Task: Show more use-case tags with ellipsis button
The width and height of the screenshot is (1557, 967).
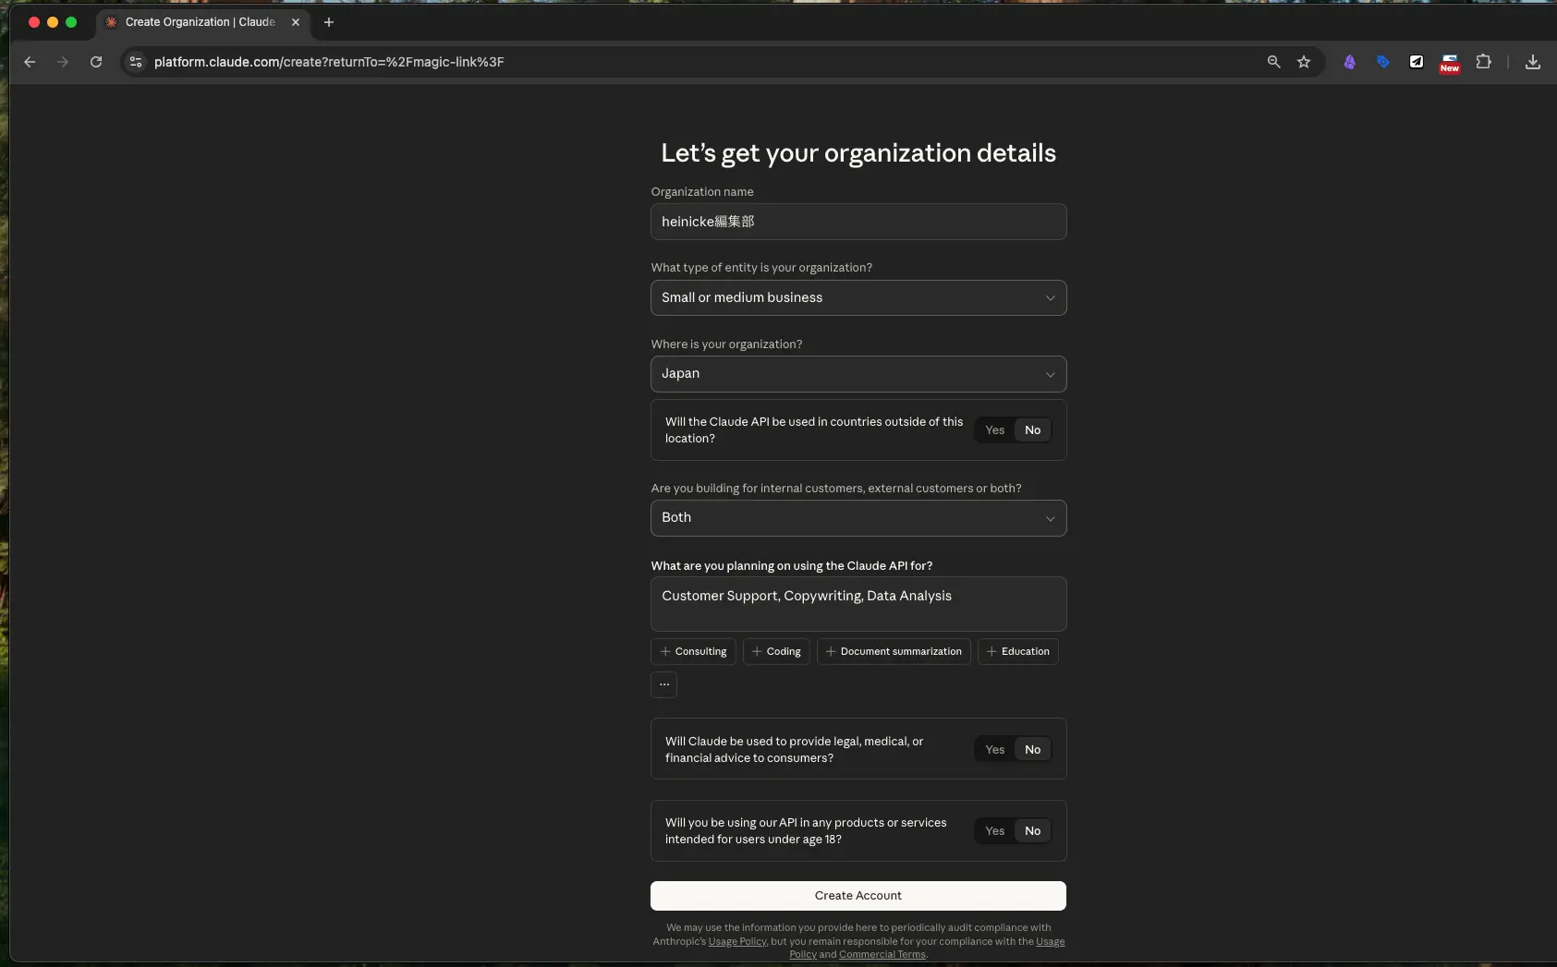Action: [x=663, y=685]
